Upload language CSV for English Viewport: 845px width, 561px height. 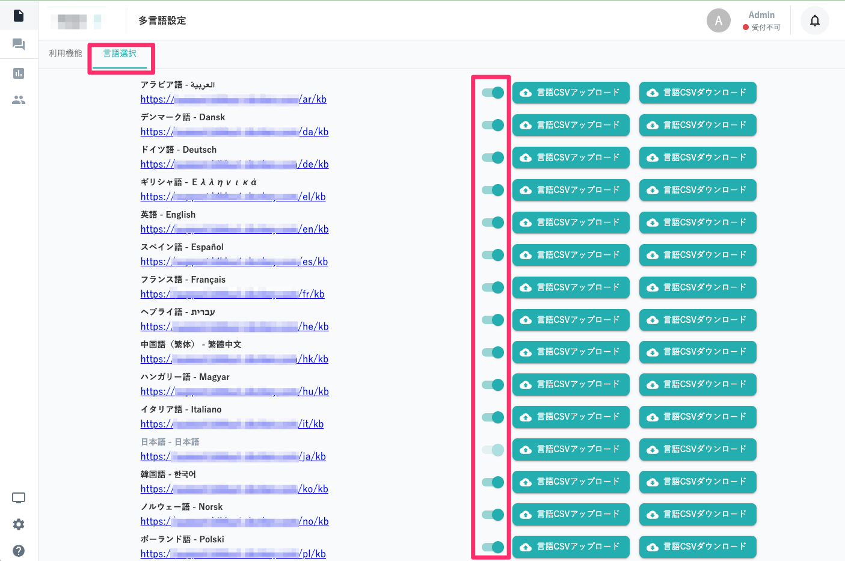tap(571, 222)
